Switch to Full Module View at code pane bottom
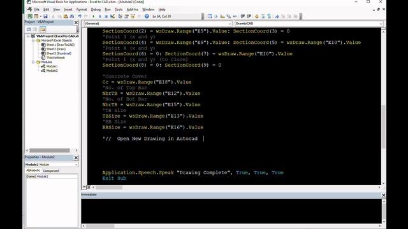 89,187
